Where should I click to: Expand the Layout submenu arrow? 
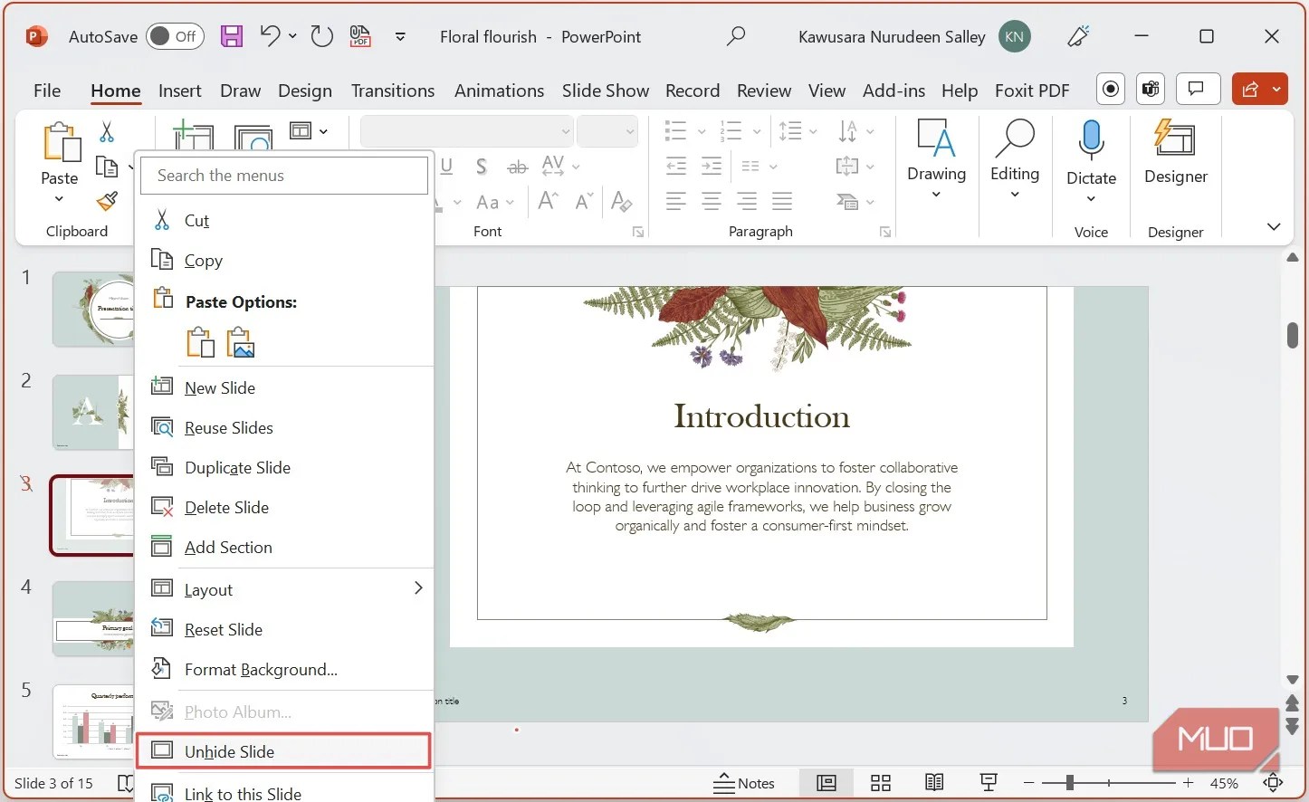coord(417,588)
